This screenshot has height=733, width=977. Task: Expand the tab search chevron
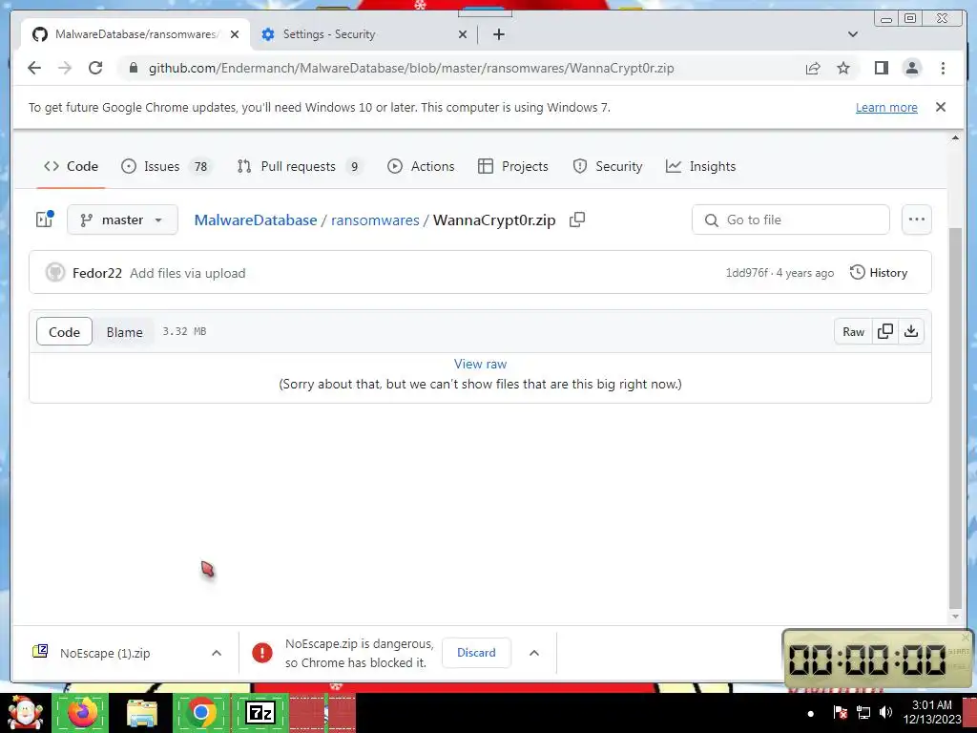pos(853,34)
